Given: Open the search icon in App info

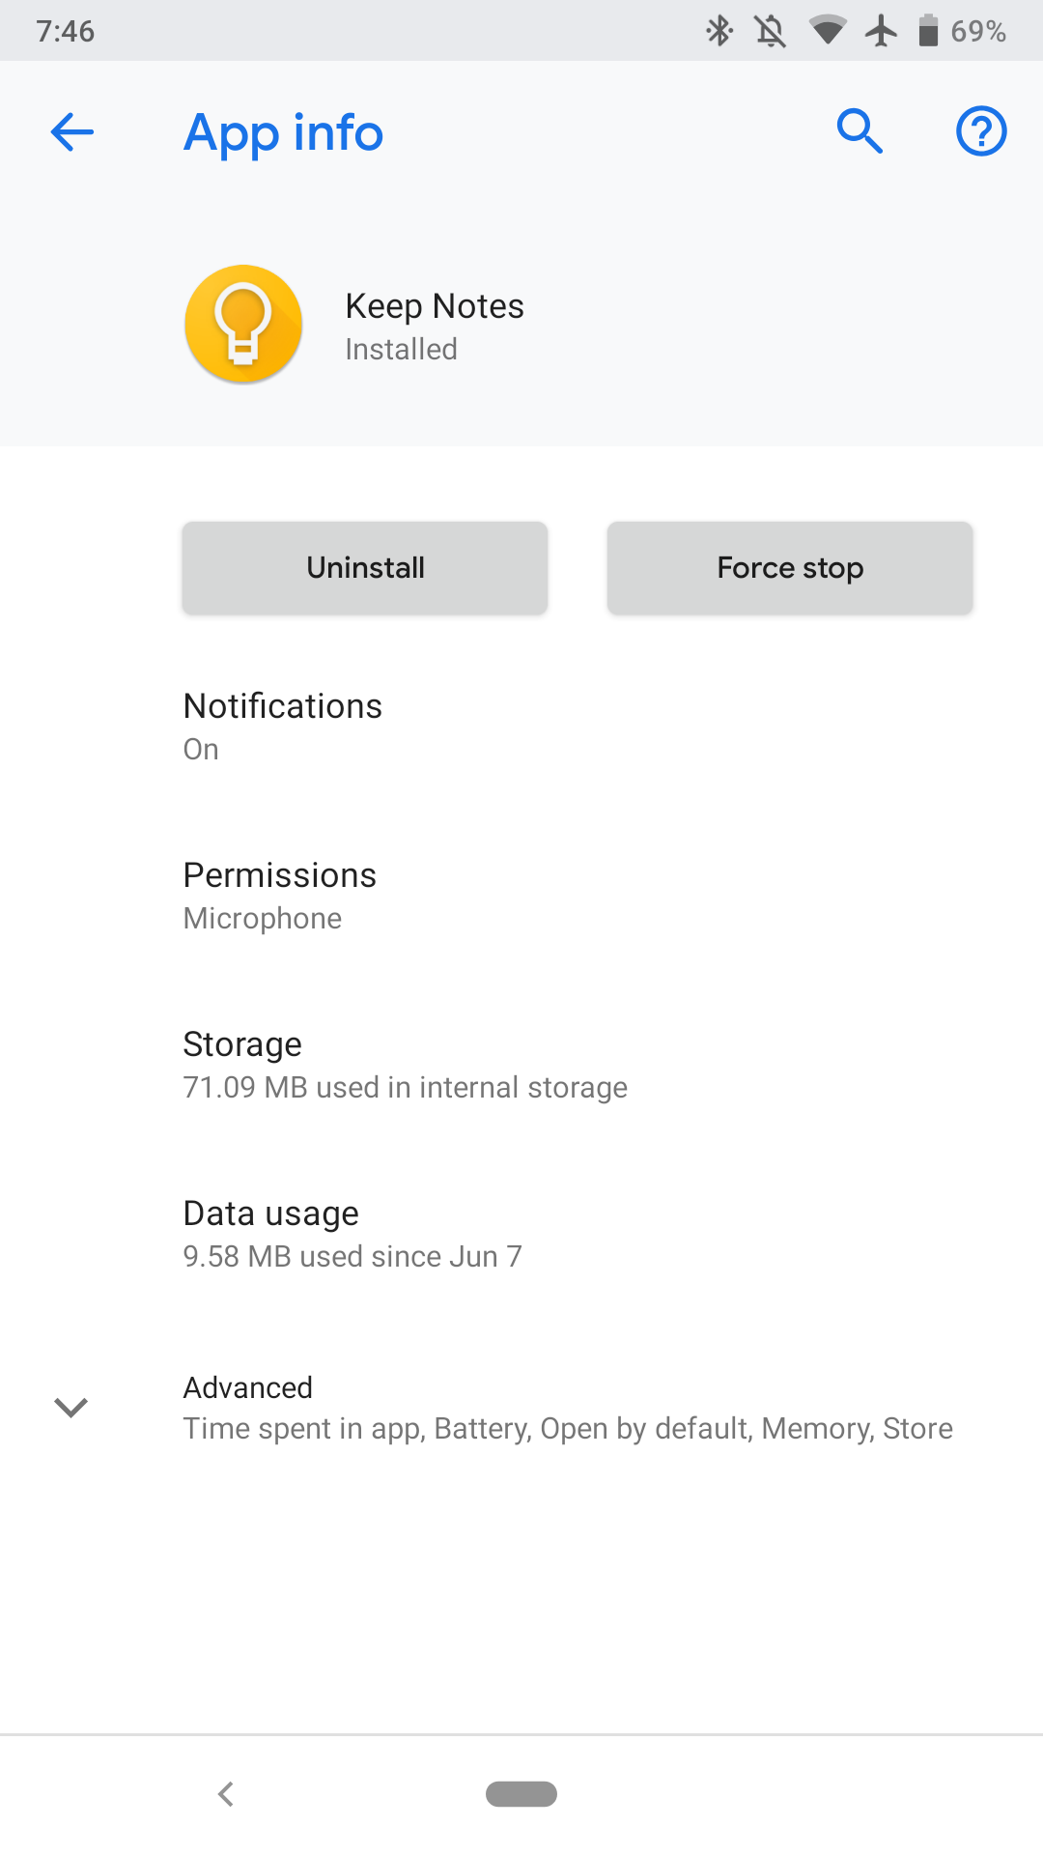Looking at the screenshot, I should 860,132.
